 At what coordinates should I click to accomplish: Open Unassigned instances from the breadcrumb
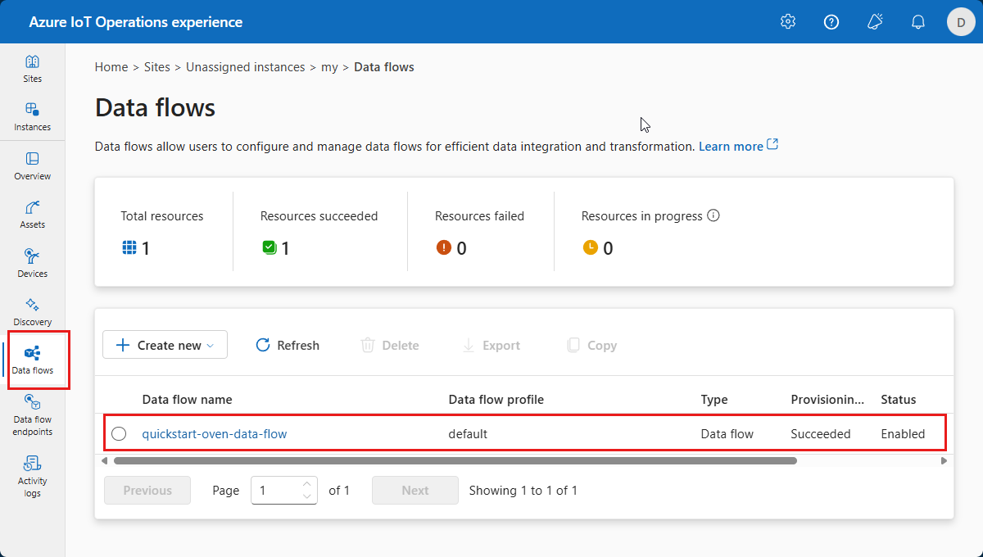point(245,66)
